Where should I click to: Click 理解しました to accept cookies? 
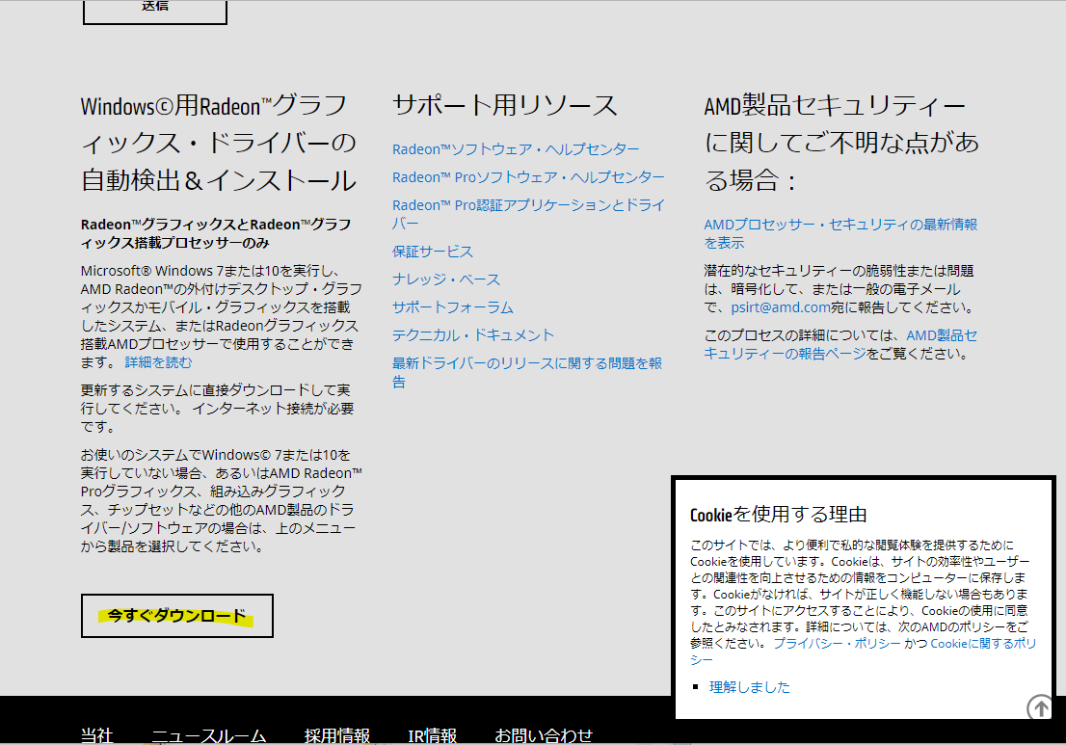pos(750,687)
